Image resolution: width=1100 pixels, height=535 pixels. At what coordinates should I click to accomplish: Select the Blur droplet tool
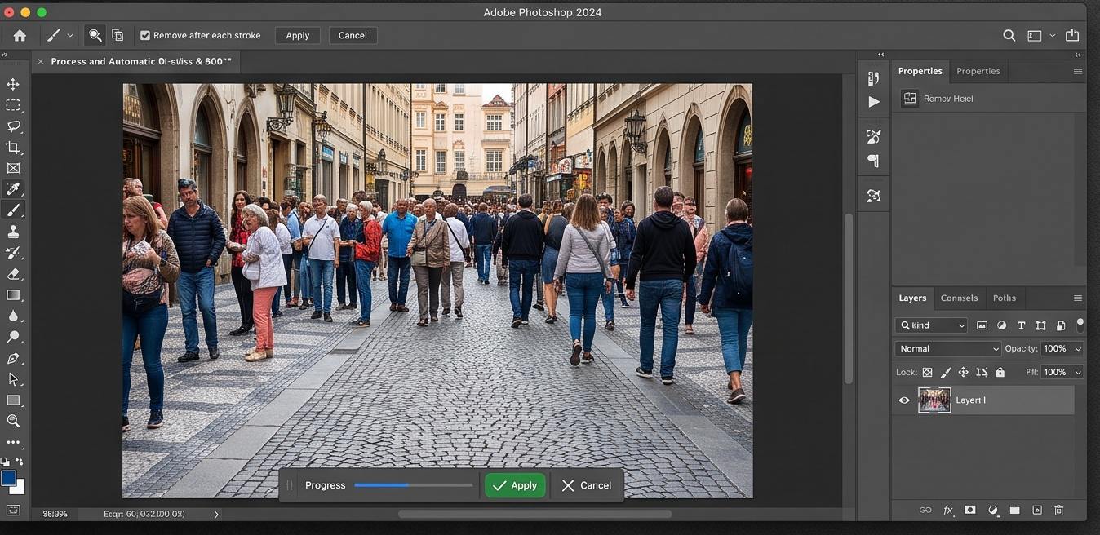click(x=13, y=316)
